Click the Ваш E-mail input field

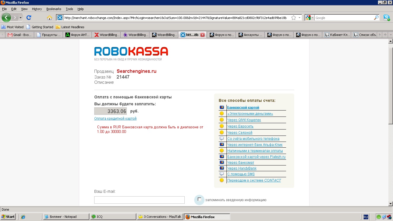[x=139, y=200]
